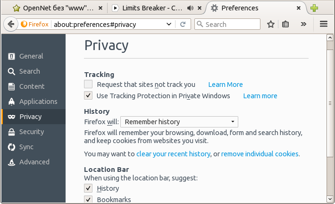Open the bookmarks list icon
Screen dimensions: 335x204
285,25
